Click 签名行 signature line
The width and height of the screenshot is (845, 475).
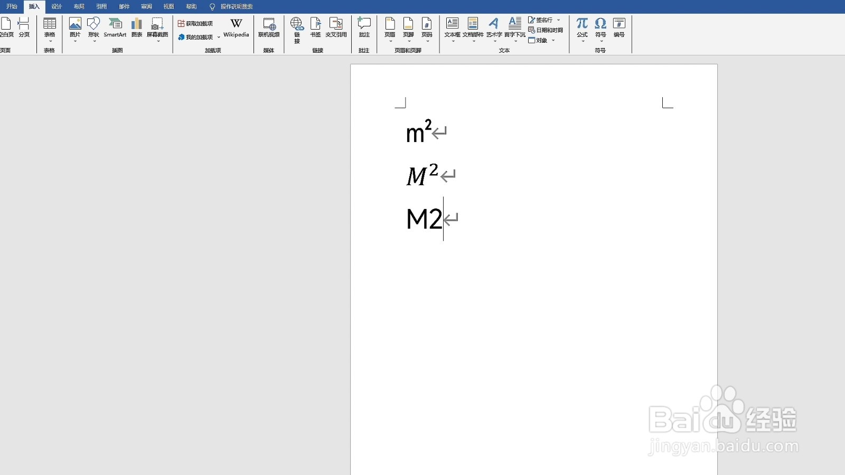(x=541, y=20)
